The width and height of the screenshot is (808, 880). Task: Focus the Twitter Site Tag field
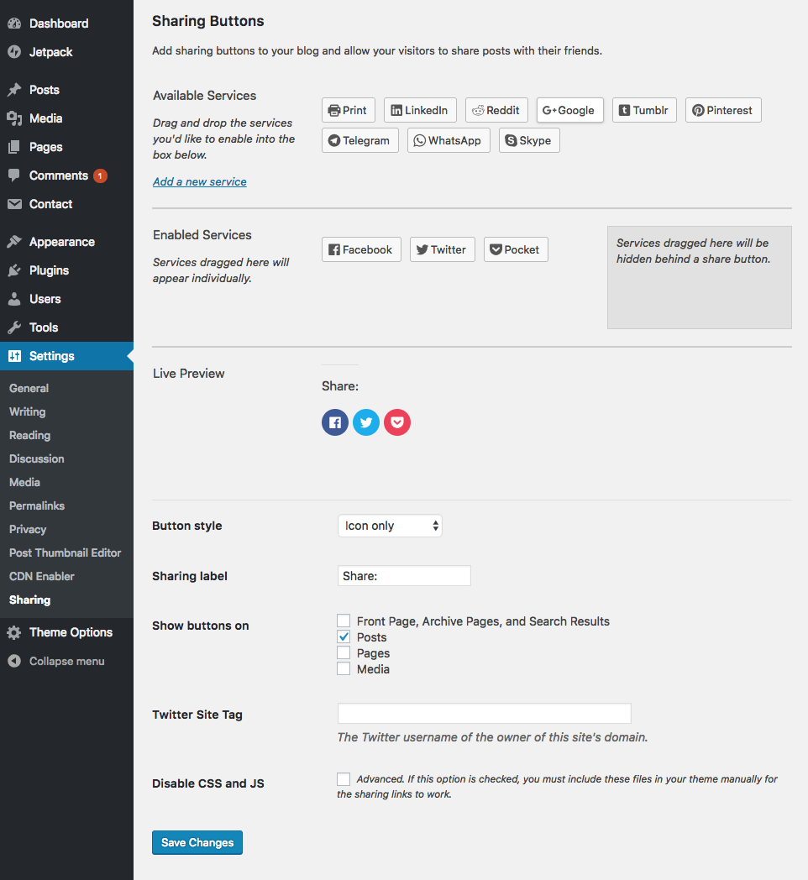point(484,713)
